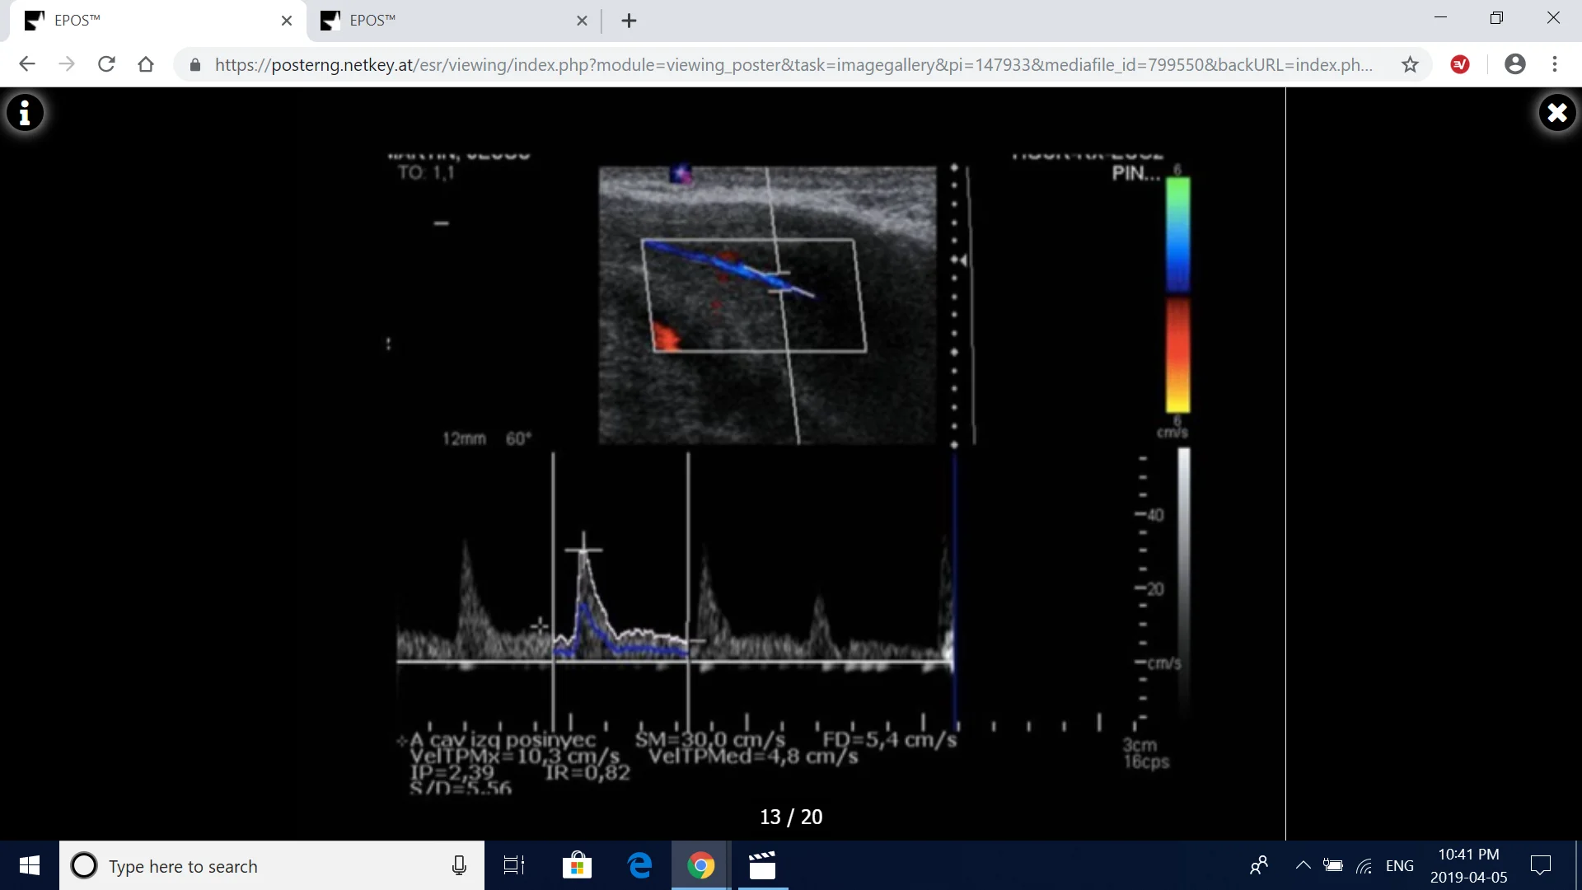Open Task View in the taskbar
The image size is (1582, 890).
[x=514, y=865]
